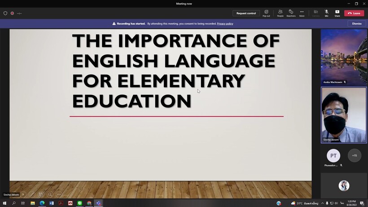
Task: Expand the system tray hidden icons
Action: (322, 203)
